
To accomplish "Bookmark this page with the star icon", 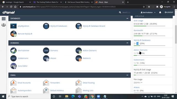I will pos(144,7).
